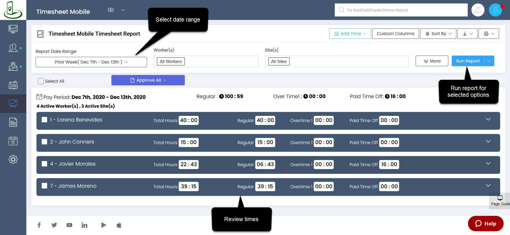Screen dimensions: 510x235
Task: Focus the Try Add/edit/open/show Report search box
Action: (x=401, y=10)
